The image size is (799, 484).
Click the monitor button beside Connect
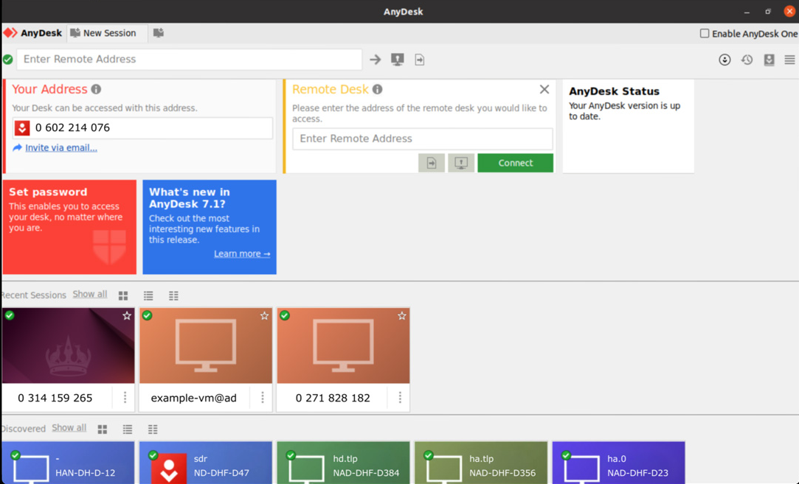pos(461,163)
